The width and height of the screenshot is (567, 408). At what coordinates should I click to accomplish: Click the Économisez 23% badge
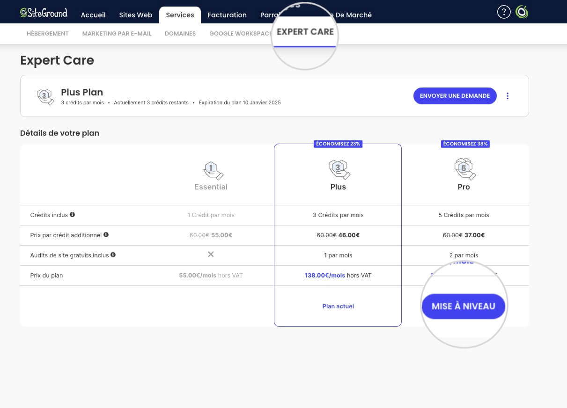(338, 144)
